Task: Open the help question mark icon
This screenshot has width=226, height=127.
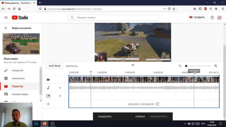Action: click(x=212, y=17)
